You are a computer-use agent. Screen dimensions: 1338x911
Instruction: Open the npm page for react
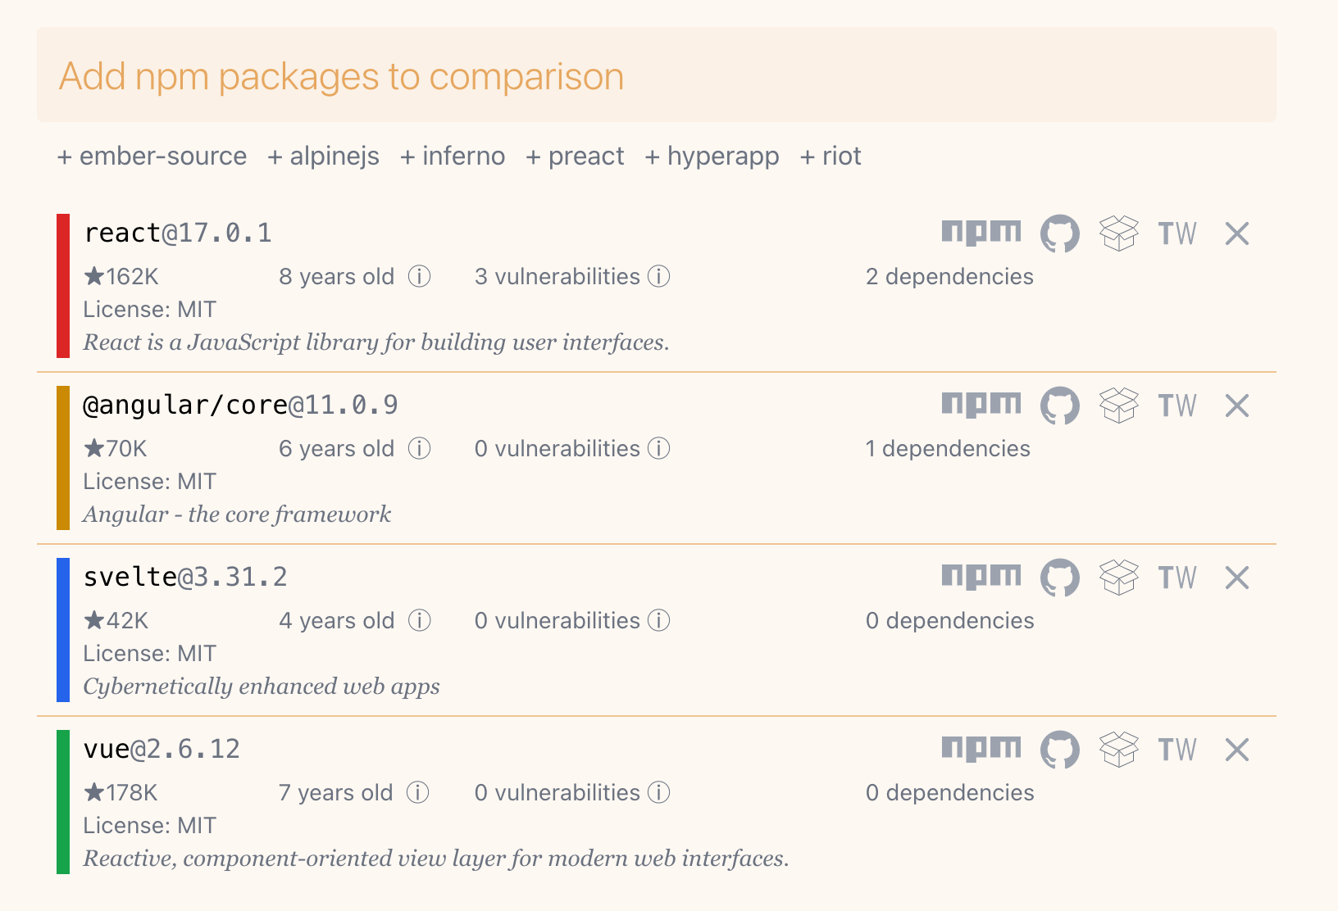[981, 233]
